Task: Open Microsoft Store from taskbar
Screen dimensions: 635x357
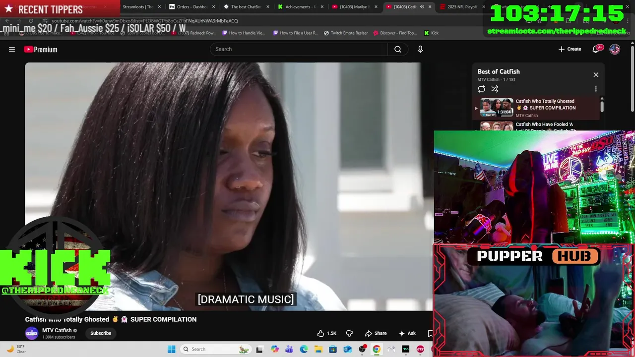Action: [x=333, y=349]
